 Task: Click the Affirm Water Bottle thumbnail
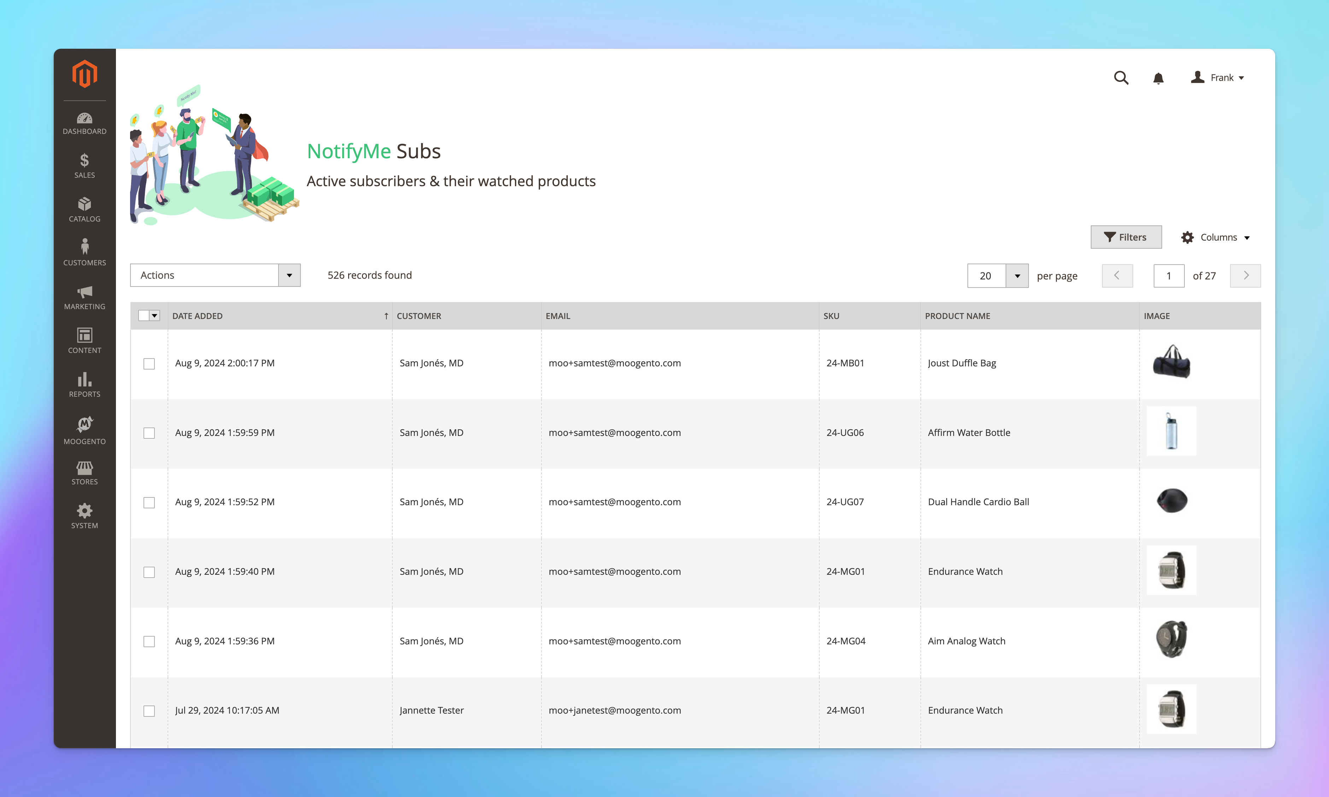click(1171, 431)
